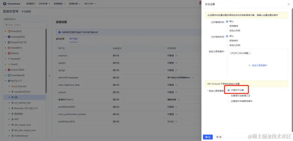Click the 确定 button

pyautogui.click(x=208, y=137)
